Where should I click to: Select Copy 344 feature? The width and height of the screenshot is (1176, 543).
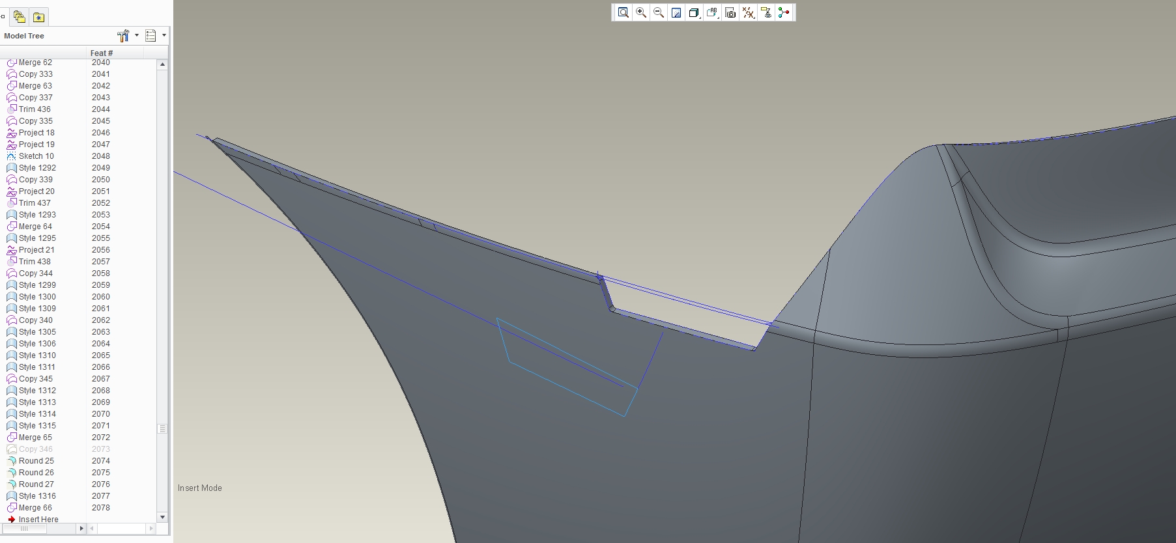35,273
